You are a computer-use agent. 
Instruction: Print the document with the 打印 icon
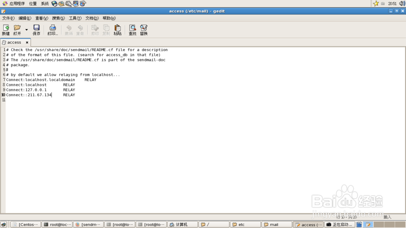coord(52,30)
